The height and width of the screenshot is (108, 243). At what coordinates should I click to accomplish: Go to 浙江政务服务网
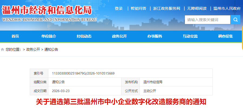click(x=167, y=8)
